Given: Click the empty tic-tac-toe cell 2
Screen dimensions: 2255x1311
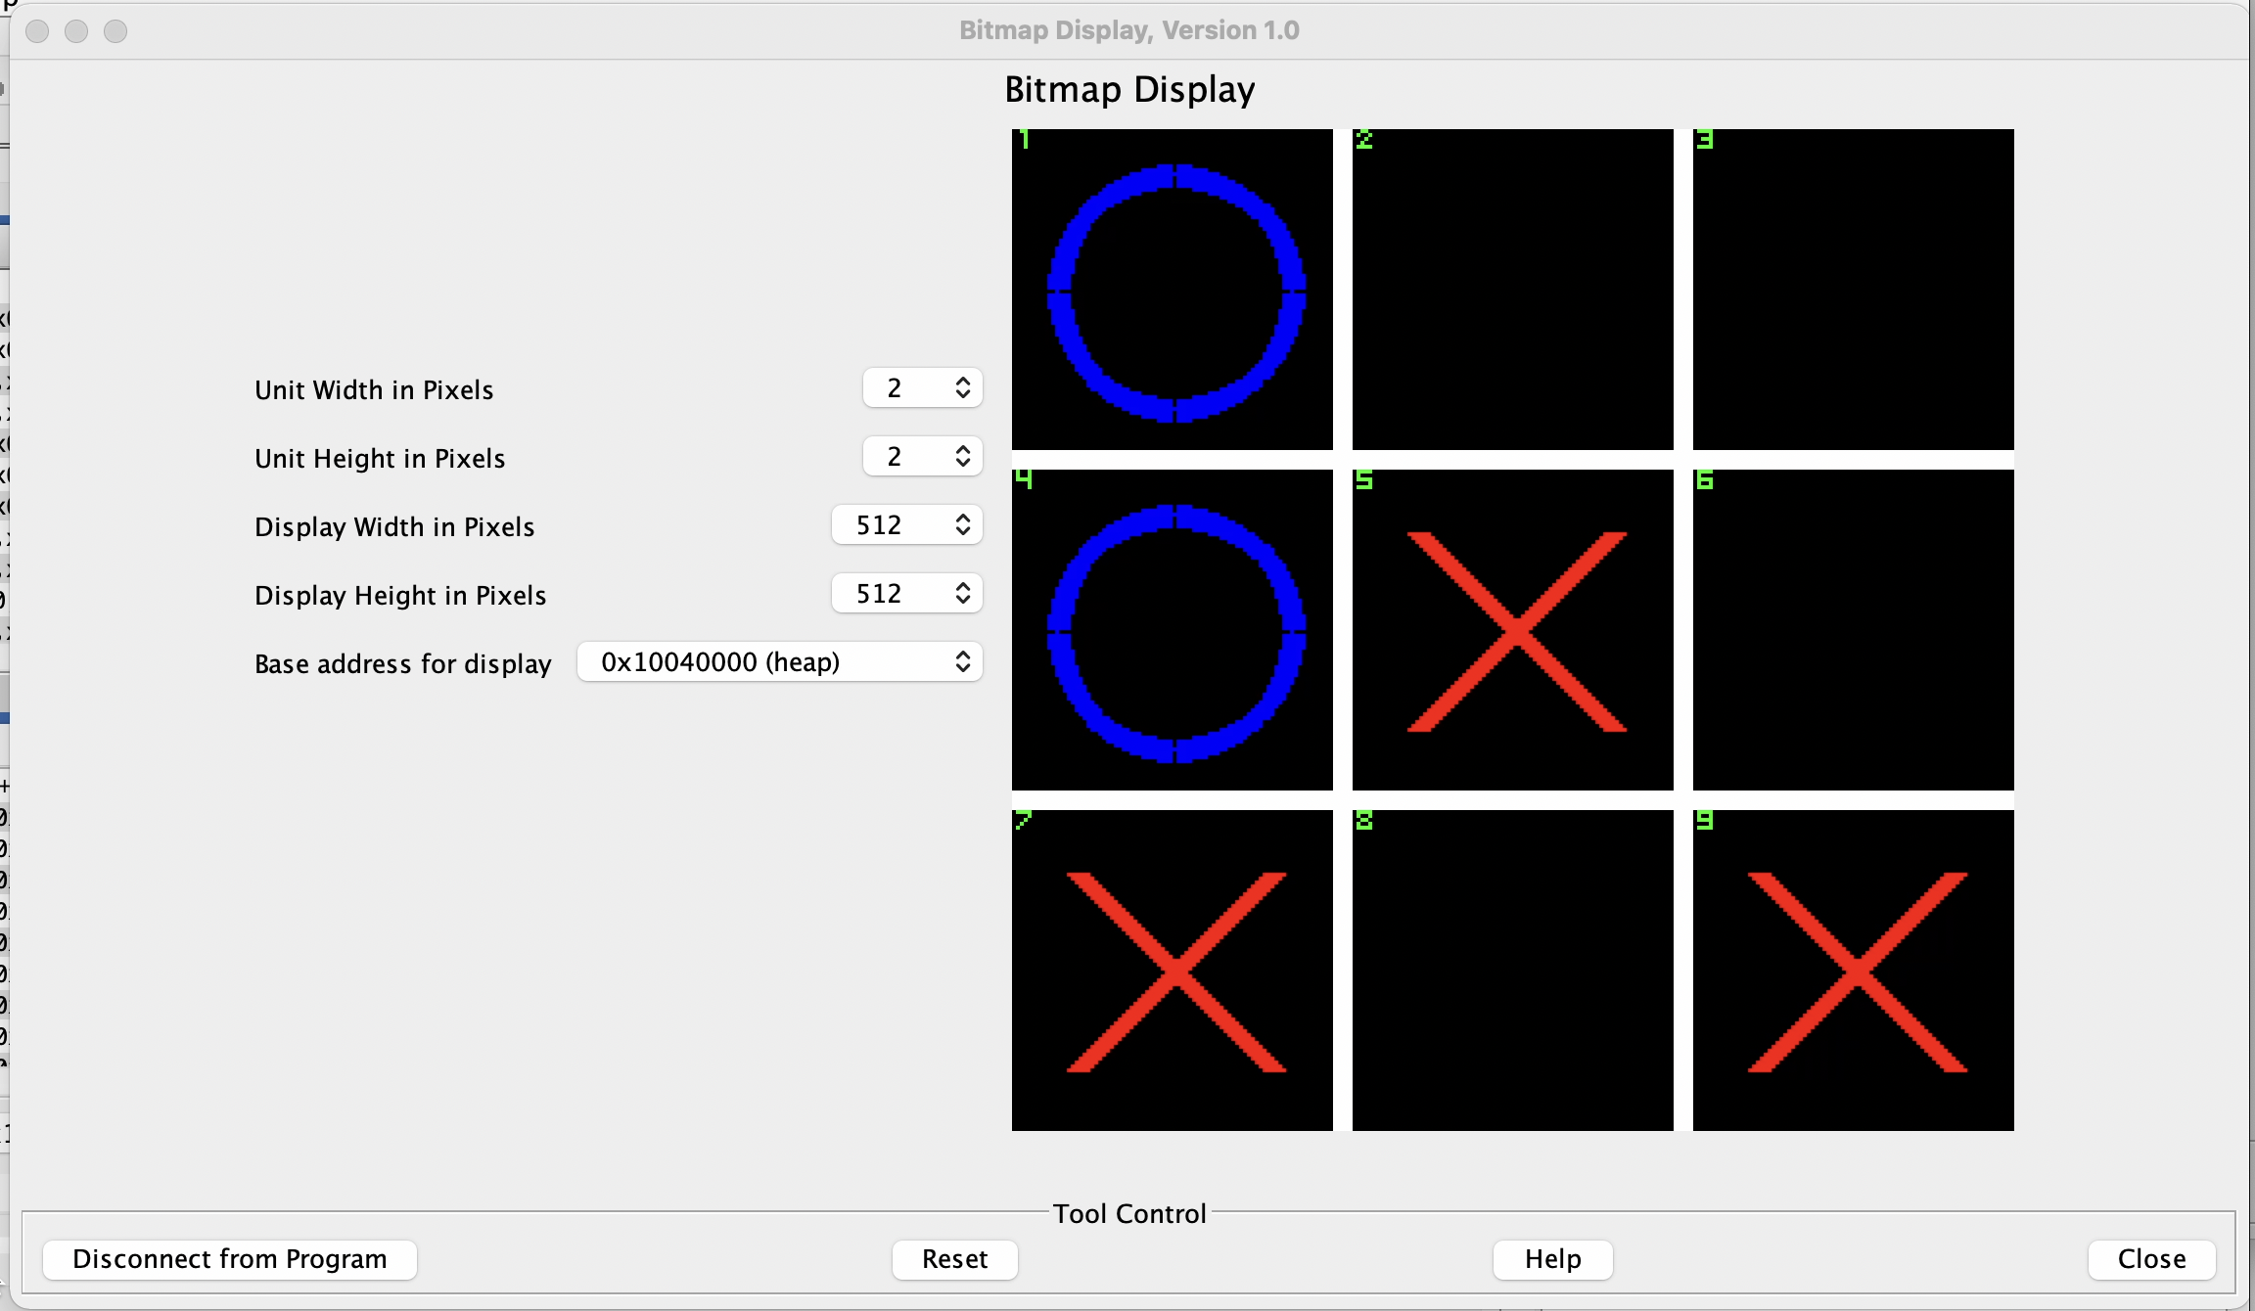Looking at the screenshot, I should click(1513, 290).
